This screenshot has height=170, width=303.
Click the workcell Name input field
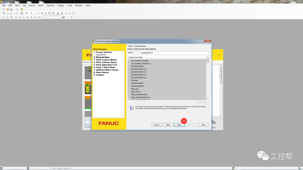point(175,53)
